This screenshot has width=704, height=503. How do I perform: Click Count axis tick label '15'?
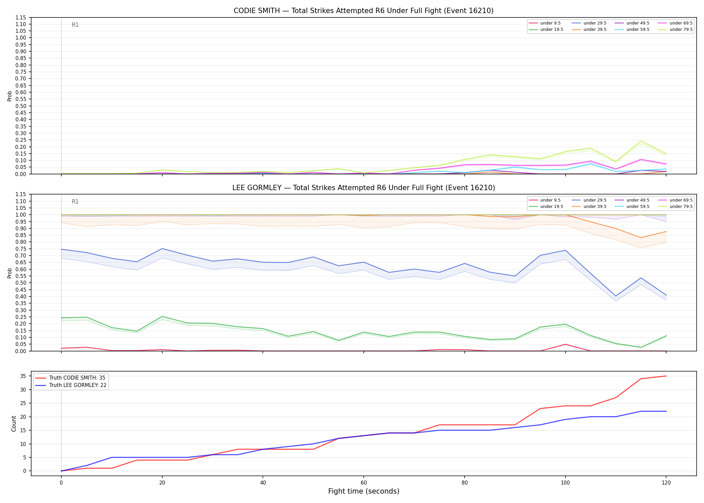(23, 430)
